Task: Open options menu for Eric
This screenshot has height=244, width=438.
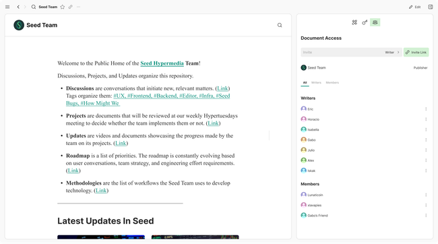Action: (426, 109)
